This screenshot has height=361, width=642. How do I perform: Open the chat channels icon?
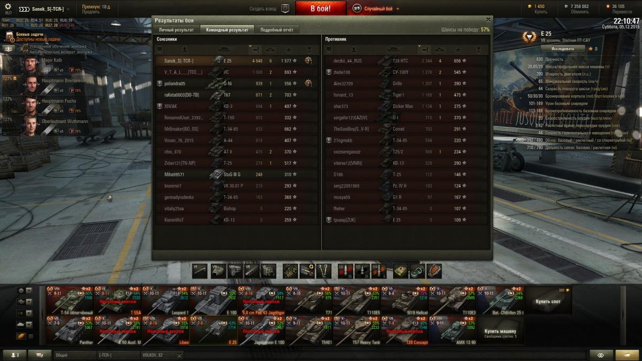[x=40, y=355]
